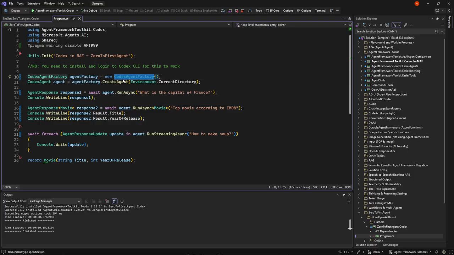The width and height of the screenshot is (454, 255).
Task: Click the Samples solution name badge
Action: 97,4
